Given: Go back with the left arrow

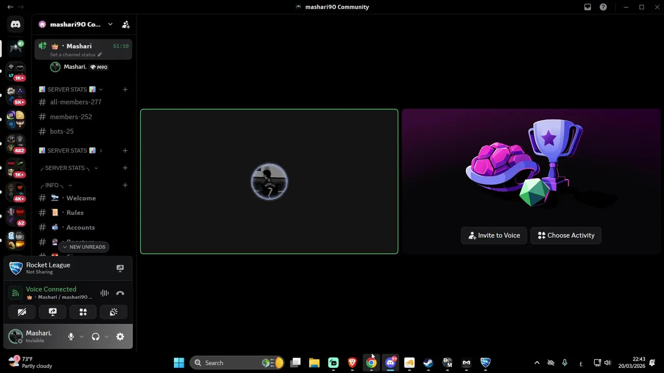Looking at the screenshot, I should 10,7.
